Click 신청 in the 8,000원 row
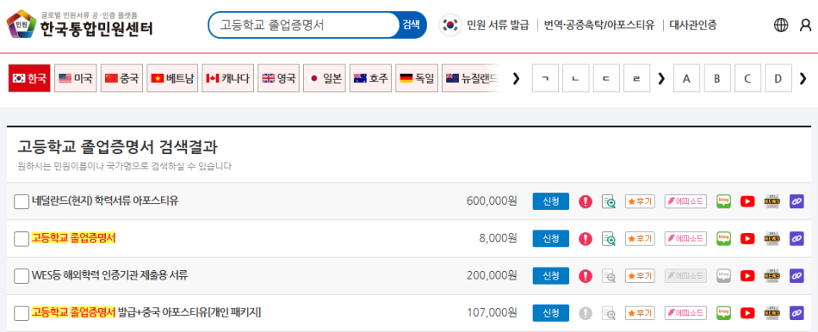818x332 pixels. point(551,239)
